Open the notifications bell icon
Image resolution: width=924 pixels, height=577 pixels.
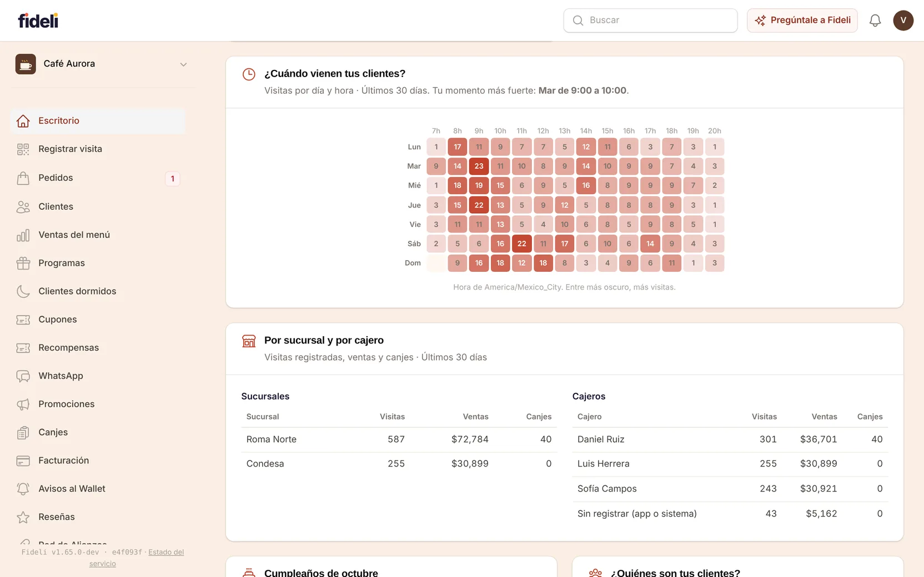click(x=875, y=21)
